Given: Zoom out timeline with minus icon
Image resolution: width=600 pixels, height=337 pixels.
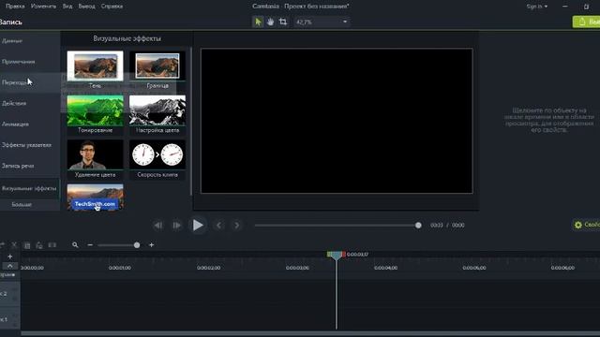Looking at the screenshot, I should (90, 245).
